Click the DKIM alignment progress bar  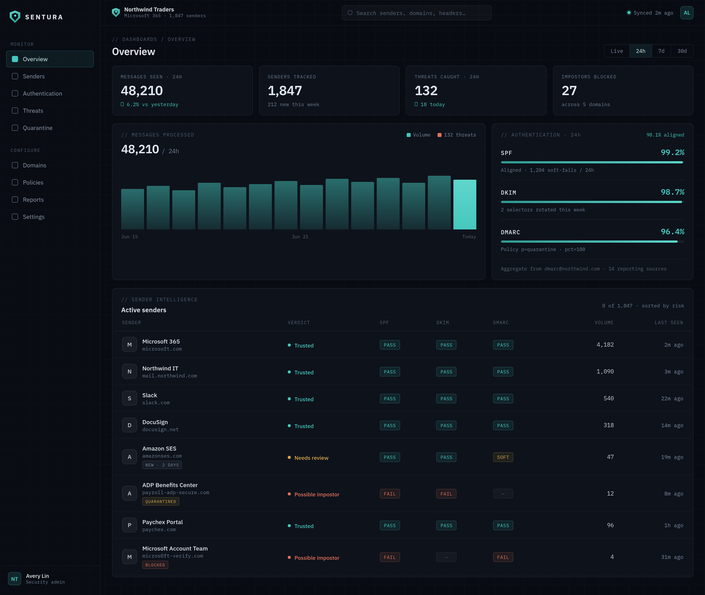pyautogui.click(x=592, y=202)
